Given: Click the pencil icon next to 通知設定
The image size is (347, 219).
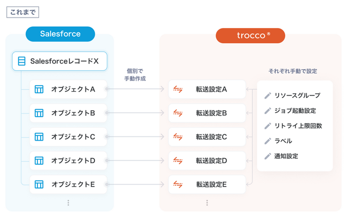Looking at the screenshot, I should pyautogui.click(x=268, y=156).
